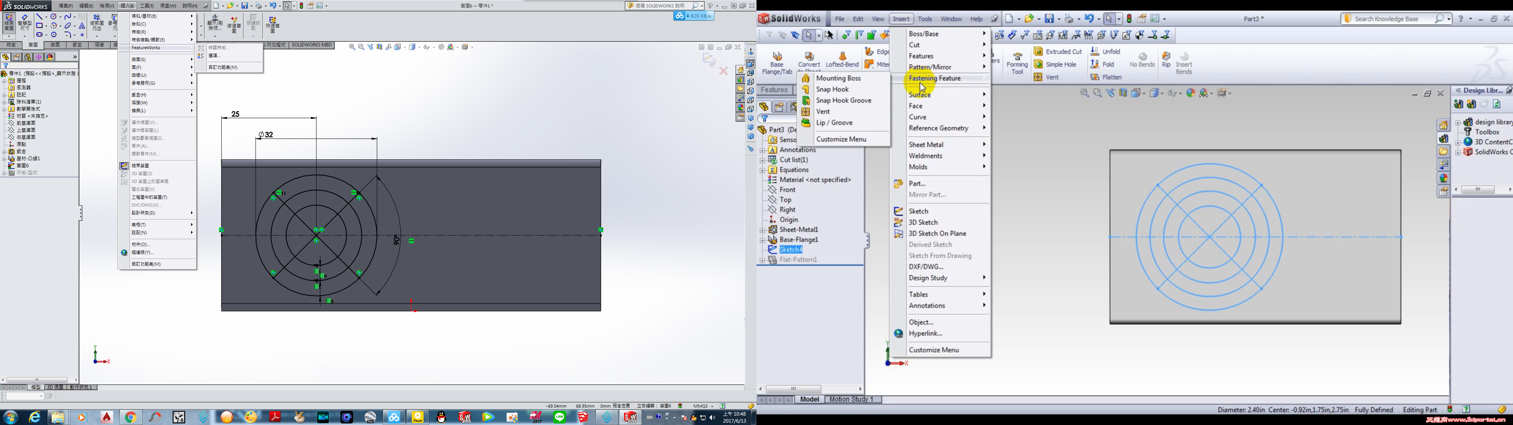Click the Save icon in right SolidWorks toolbar

[x=1049, y=19]
